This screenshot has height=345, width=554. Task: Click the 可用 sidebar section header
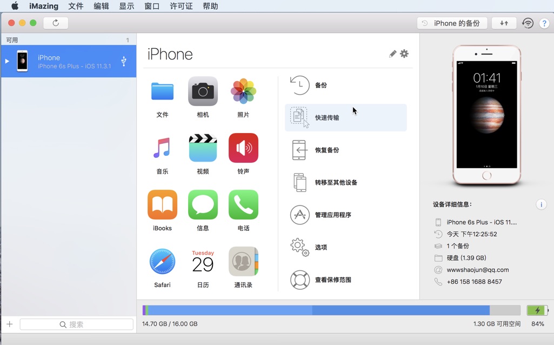[12, 40]
